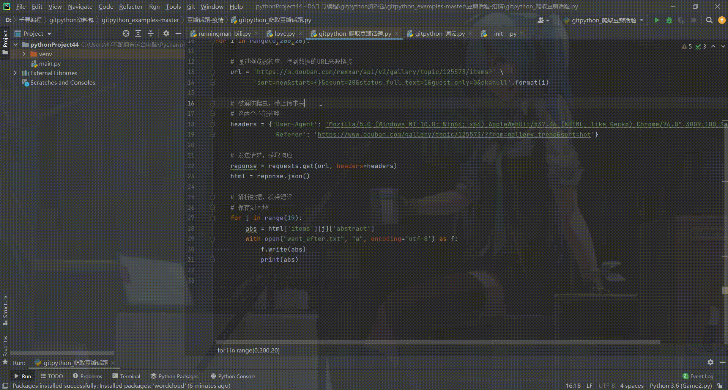The image size is (728, 390).
Task: Open Run panel settings gear
Action: tap(711, 362)
